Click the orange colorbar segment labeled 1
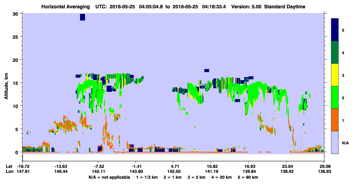The width and height of the screenshot is (360, 185). pos(335,120)
